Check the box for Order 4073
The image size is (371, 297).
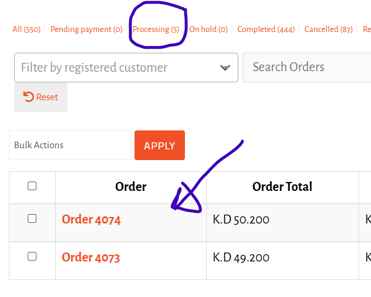(32, 257)
